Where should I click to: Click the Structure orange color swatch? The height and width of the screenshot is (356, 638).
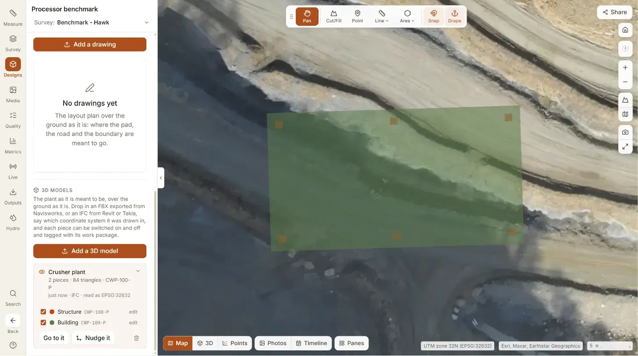52,312
